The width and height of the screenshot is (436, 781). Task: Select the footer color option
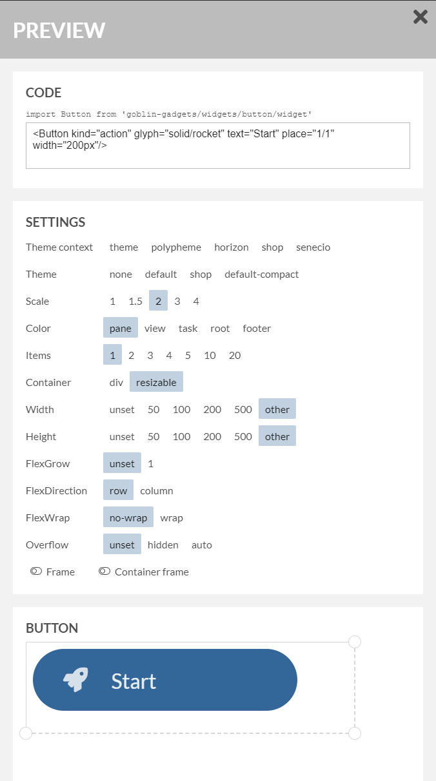point(257,329)
